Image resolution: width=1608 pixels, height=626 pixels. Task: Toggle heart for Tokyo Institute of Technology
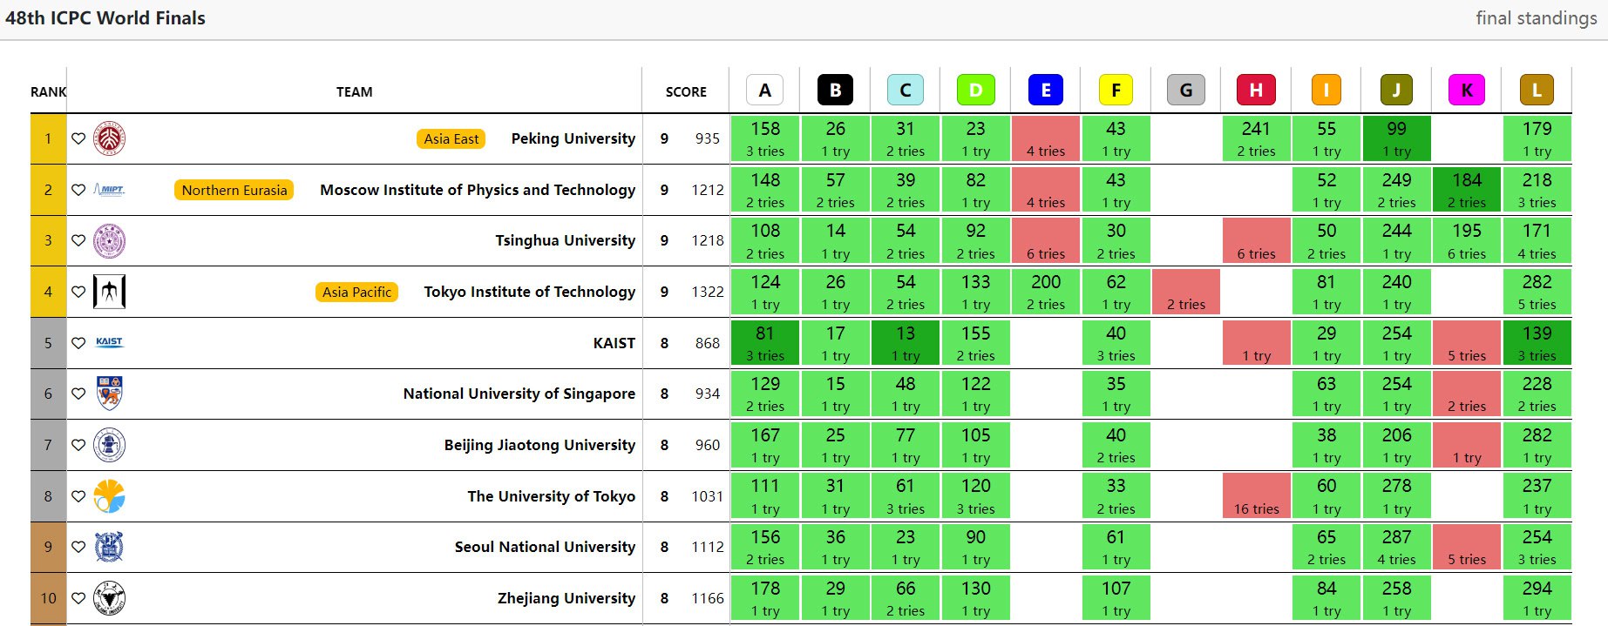[x=78, y=292]
